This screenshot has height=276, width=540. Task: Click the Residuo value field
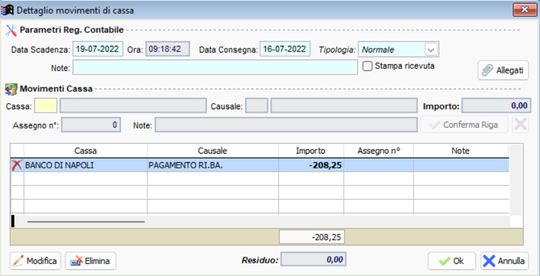(314, 259)
